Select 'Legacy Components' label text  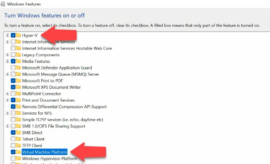click(41, 55)
